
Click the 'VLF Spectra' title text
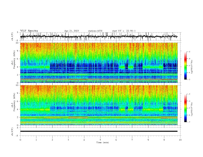click(29, 31)
